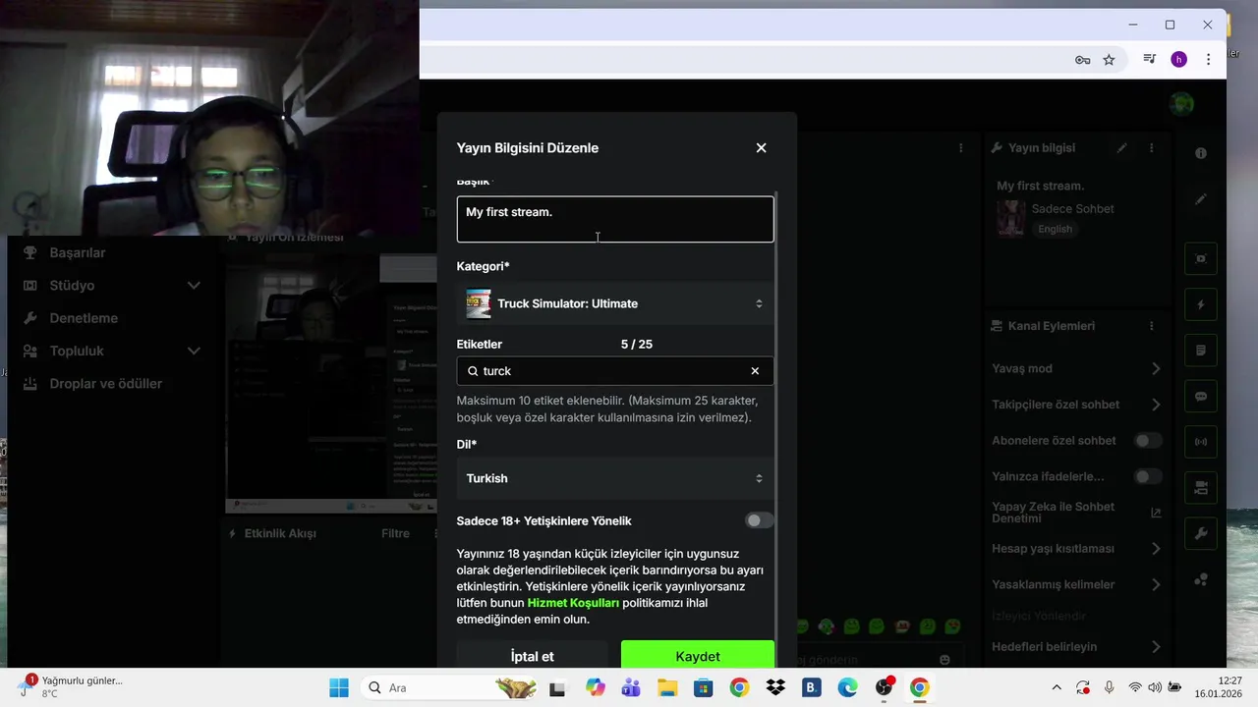
Task: Click the taskbar search box 'Ara'
Action: (449, 687)
